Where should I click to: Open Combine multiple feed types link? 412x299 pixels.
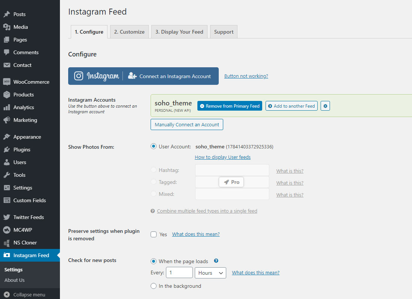click(207, 211)
